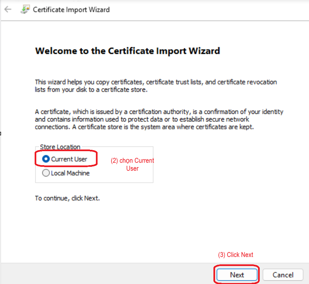309x284 pixels.
Task: Select the Local Machine radio button
Action: (46, 173)
